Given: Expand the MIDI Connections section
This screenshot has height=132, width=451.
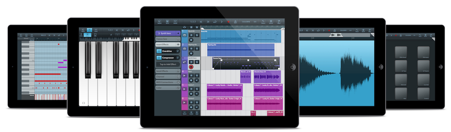Looking at the screenshot, I should click(x=168, y=82).
